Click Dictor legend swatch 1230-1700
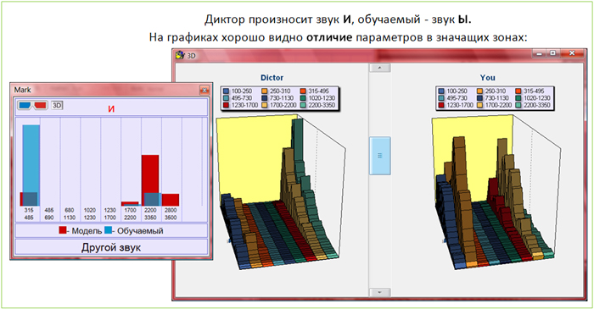The width and height of the screenshot is (594, 309). [227, 105]
